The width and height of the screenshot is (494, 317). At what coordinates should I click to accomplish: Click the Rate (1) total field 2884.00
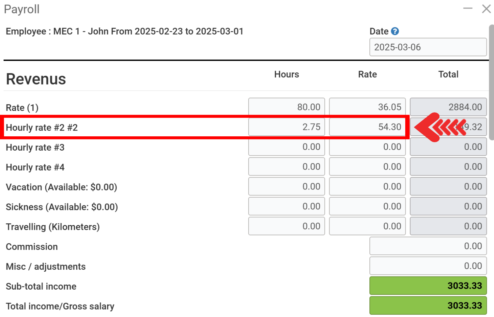[x=448, y=107]
